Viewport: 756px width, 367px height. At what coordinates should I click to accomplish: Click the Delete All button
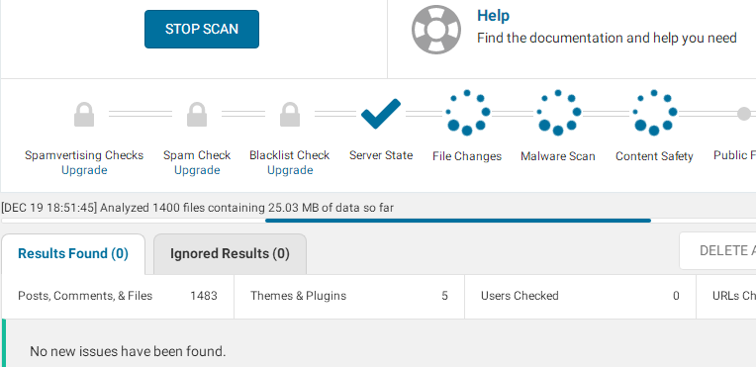point(718,251)
